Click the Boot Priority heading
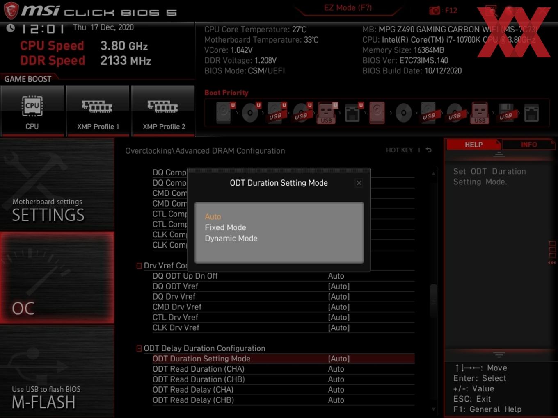Screen dimensions: 558x418 tap(226, 93)
